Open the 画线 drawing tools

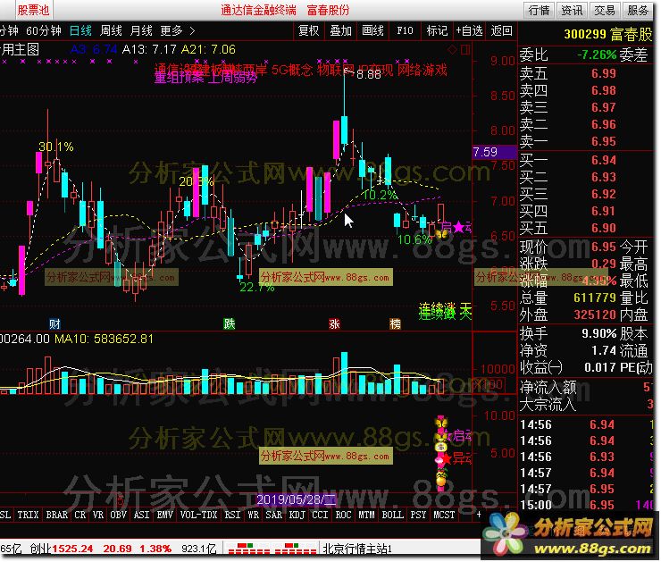[x=372, y=30]
